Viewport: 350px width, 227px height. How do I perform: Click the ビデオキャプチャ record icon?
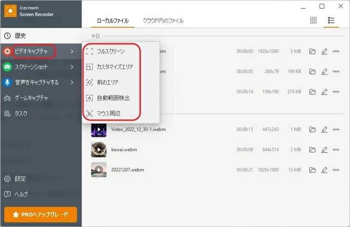pos(7,51)
